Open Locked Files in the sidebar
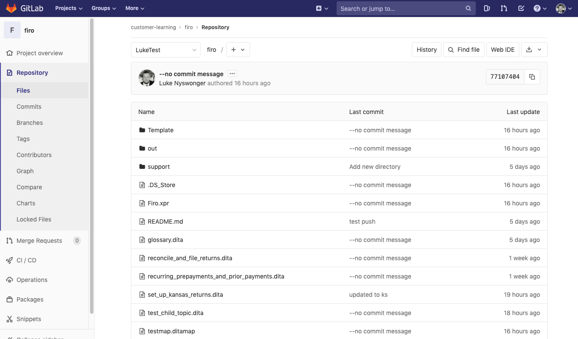 (34, 219)
